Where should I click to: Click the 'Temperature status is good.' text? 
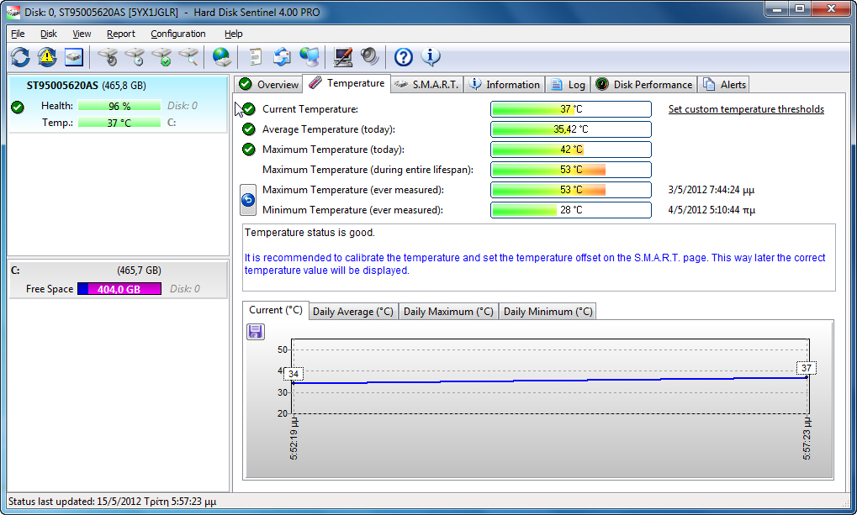click(309, 233)
